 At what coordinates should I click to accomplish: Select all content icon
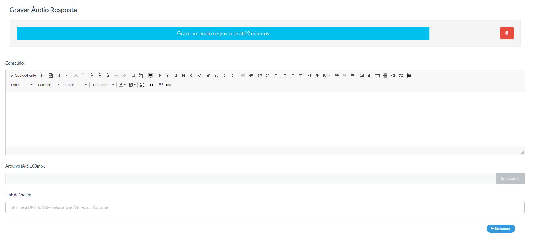click(x=151, y=75)
